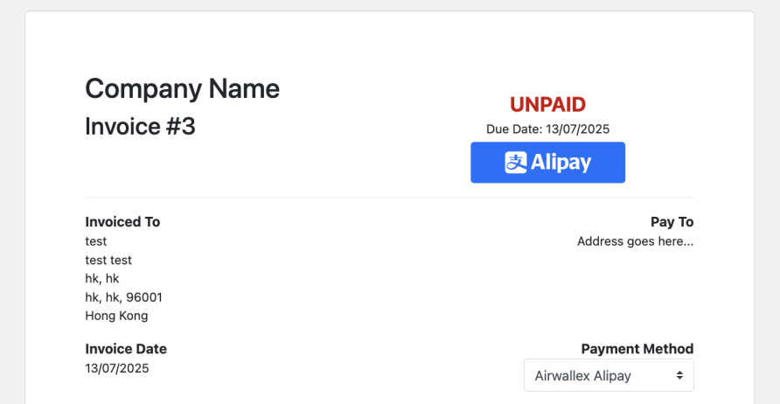780x404 pixels.
Task: Click the word Alipay on the button
Action: coord(561,163)
